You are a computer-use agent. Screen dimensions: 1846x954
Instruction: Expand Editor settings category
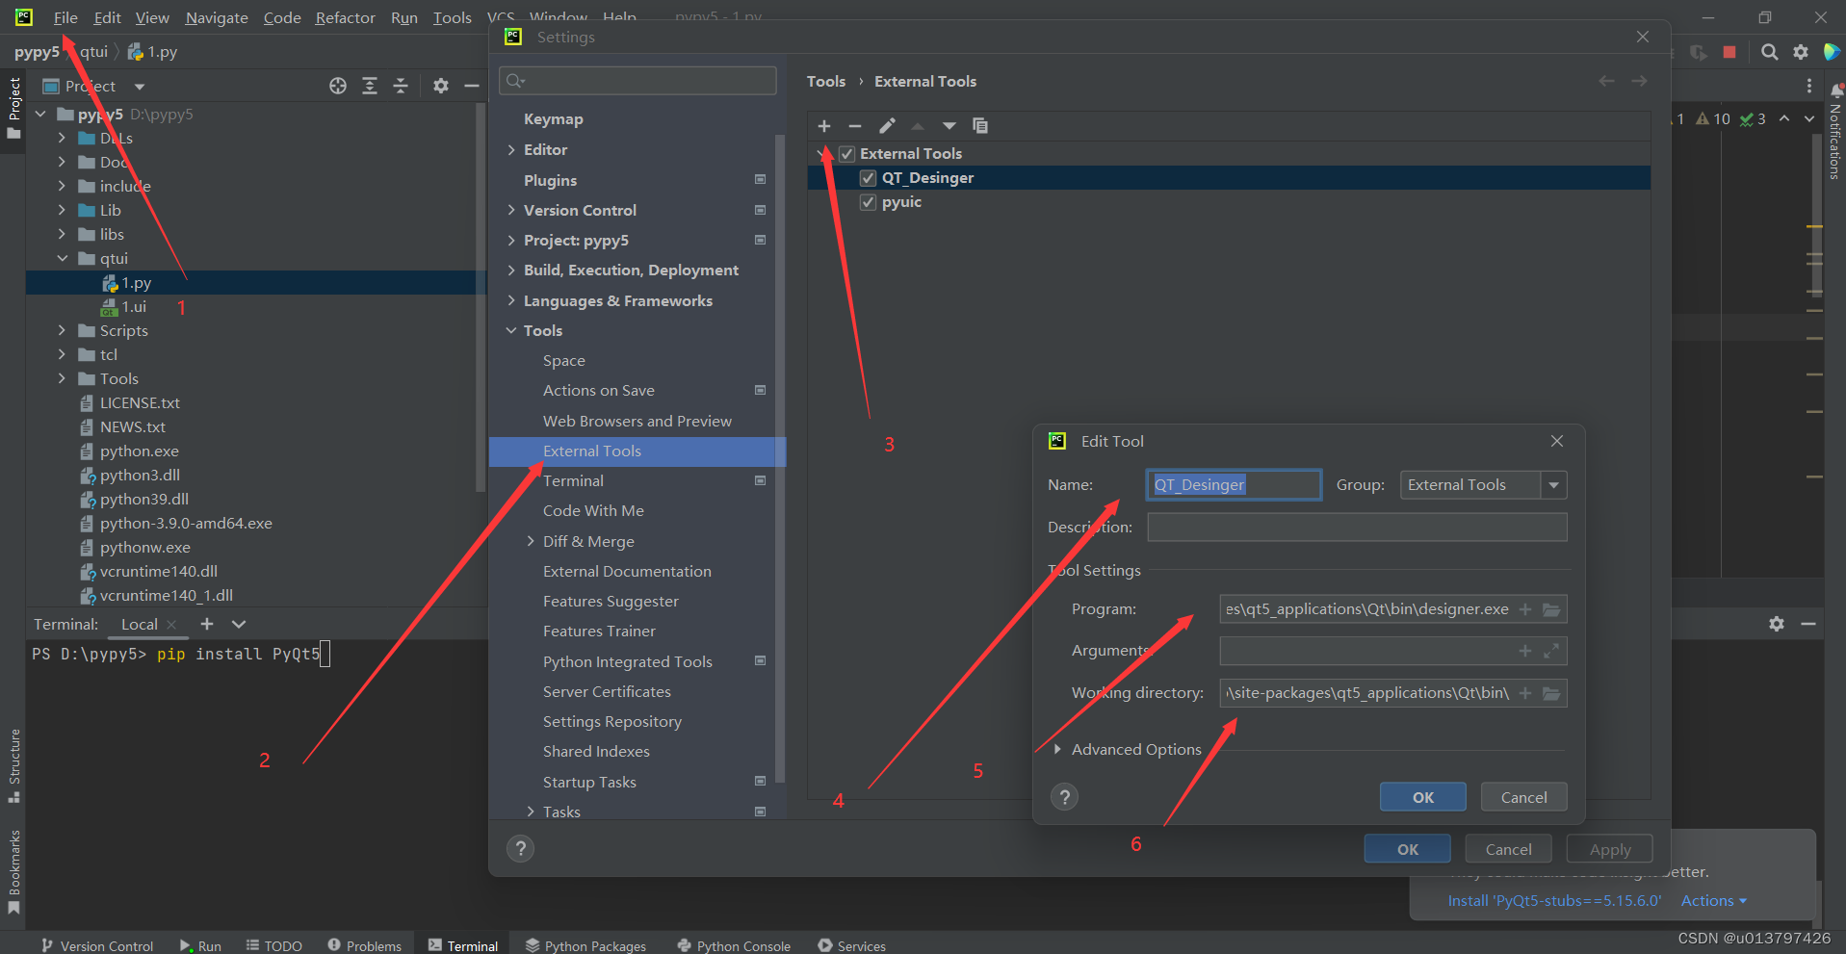point(511,149)
